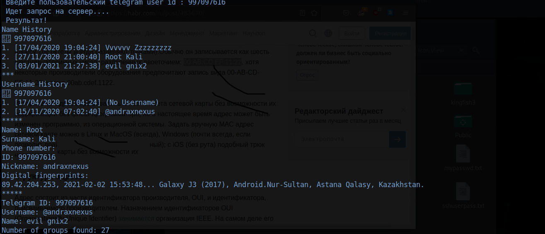Screen dimensions: 545x234
Task: Click the file manager search icon
Action: [x=476, y=51]
